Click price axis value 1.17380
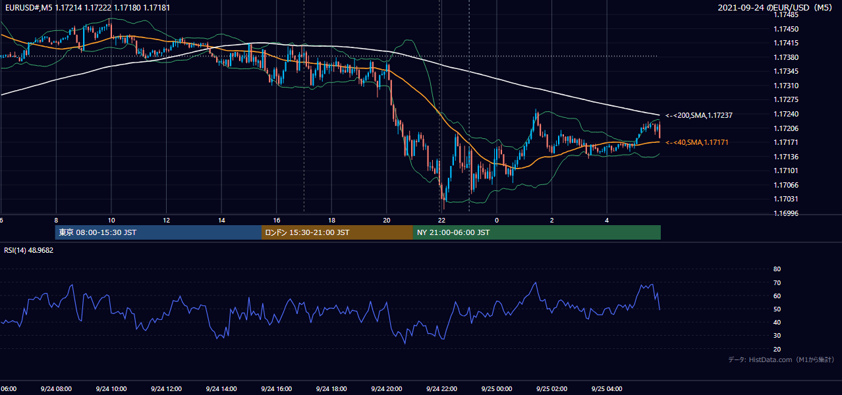Screen dimensions: 842x395 coord(785,57)
